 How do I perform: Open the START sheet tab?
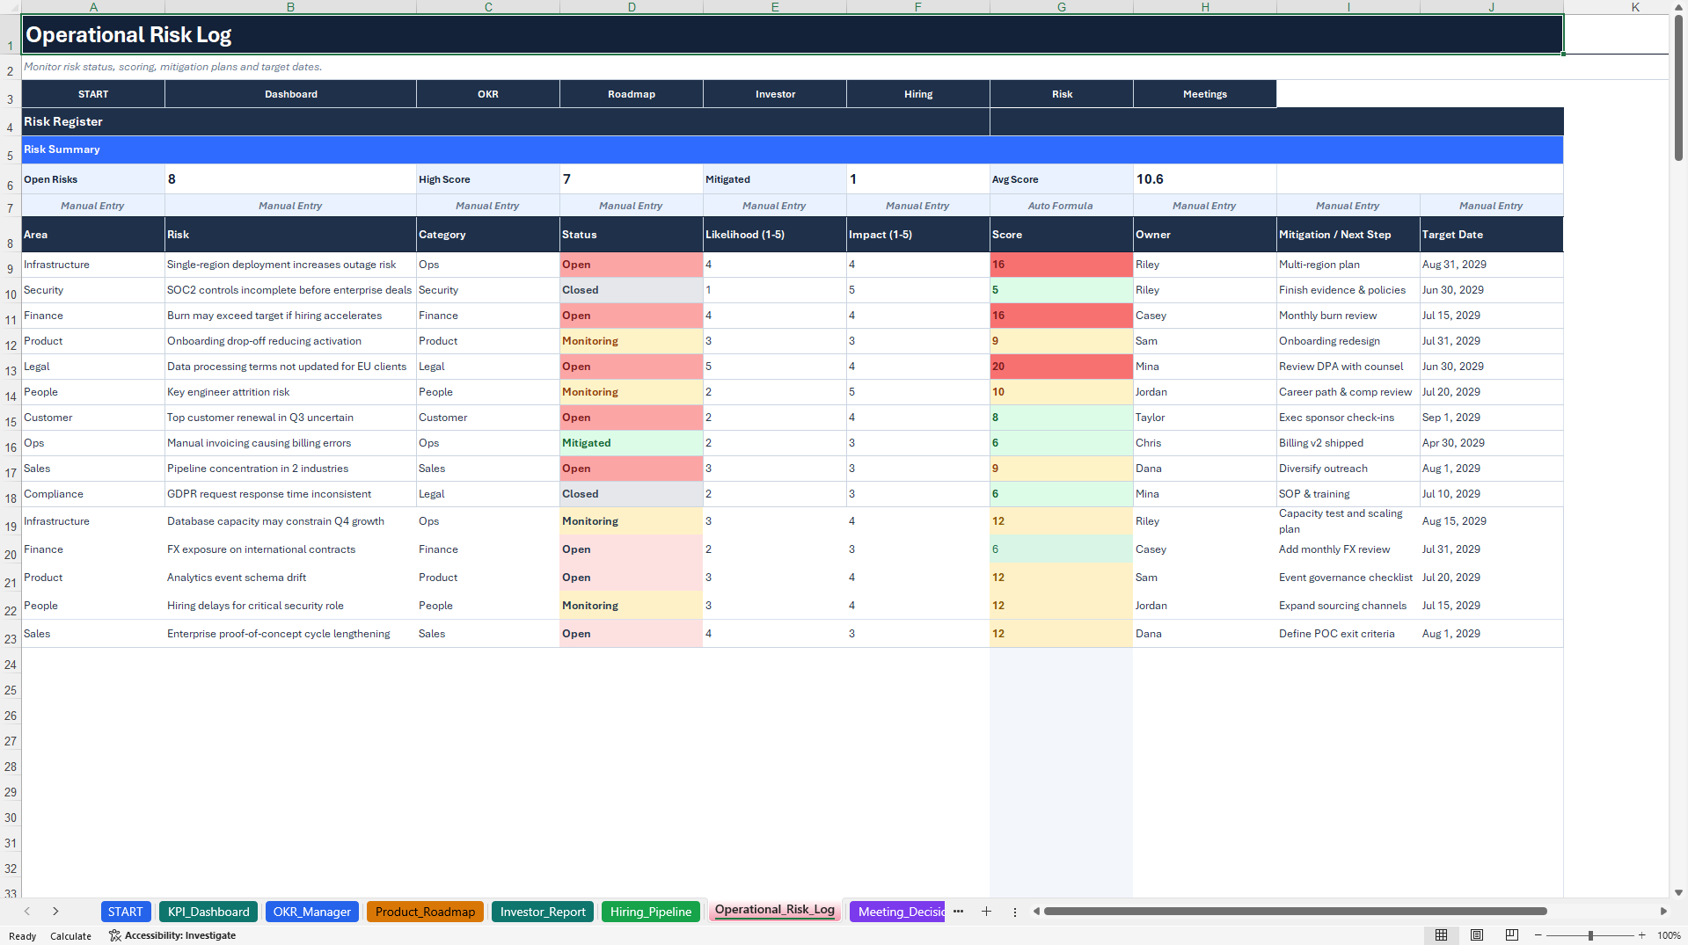(126, 912)
